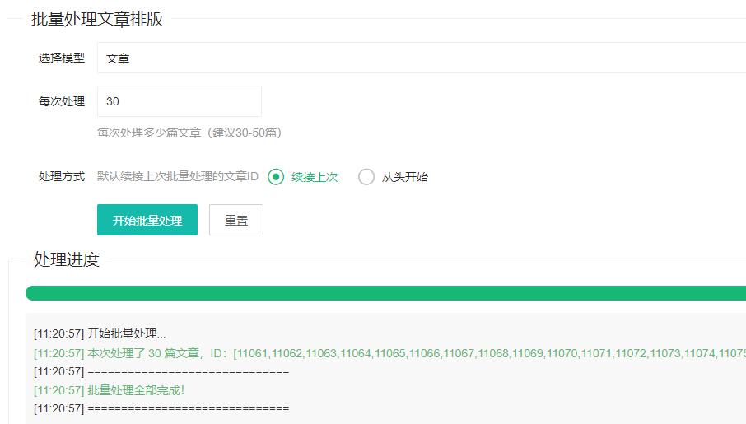746x424 pixels.
Task: Select the 从头开始 radio button
Action: [366, 177]
